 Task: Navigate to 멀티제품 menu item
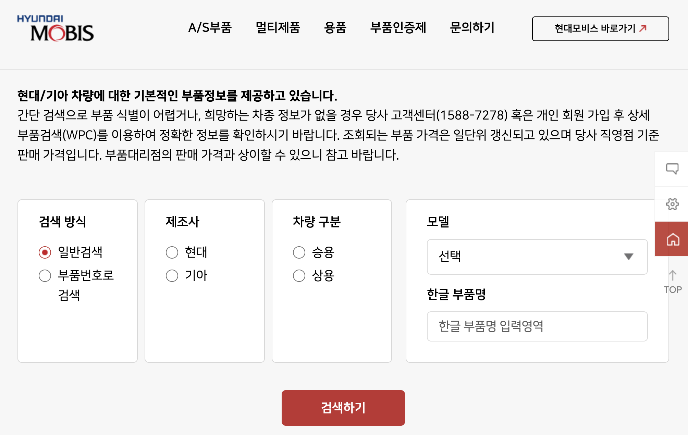click(x=278, y=28)
